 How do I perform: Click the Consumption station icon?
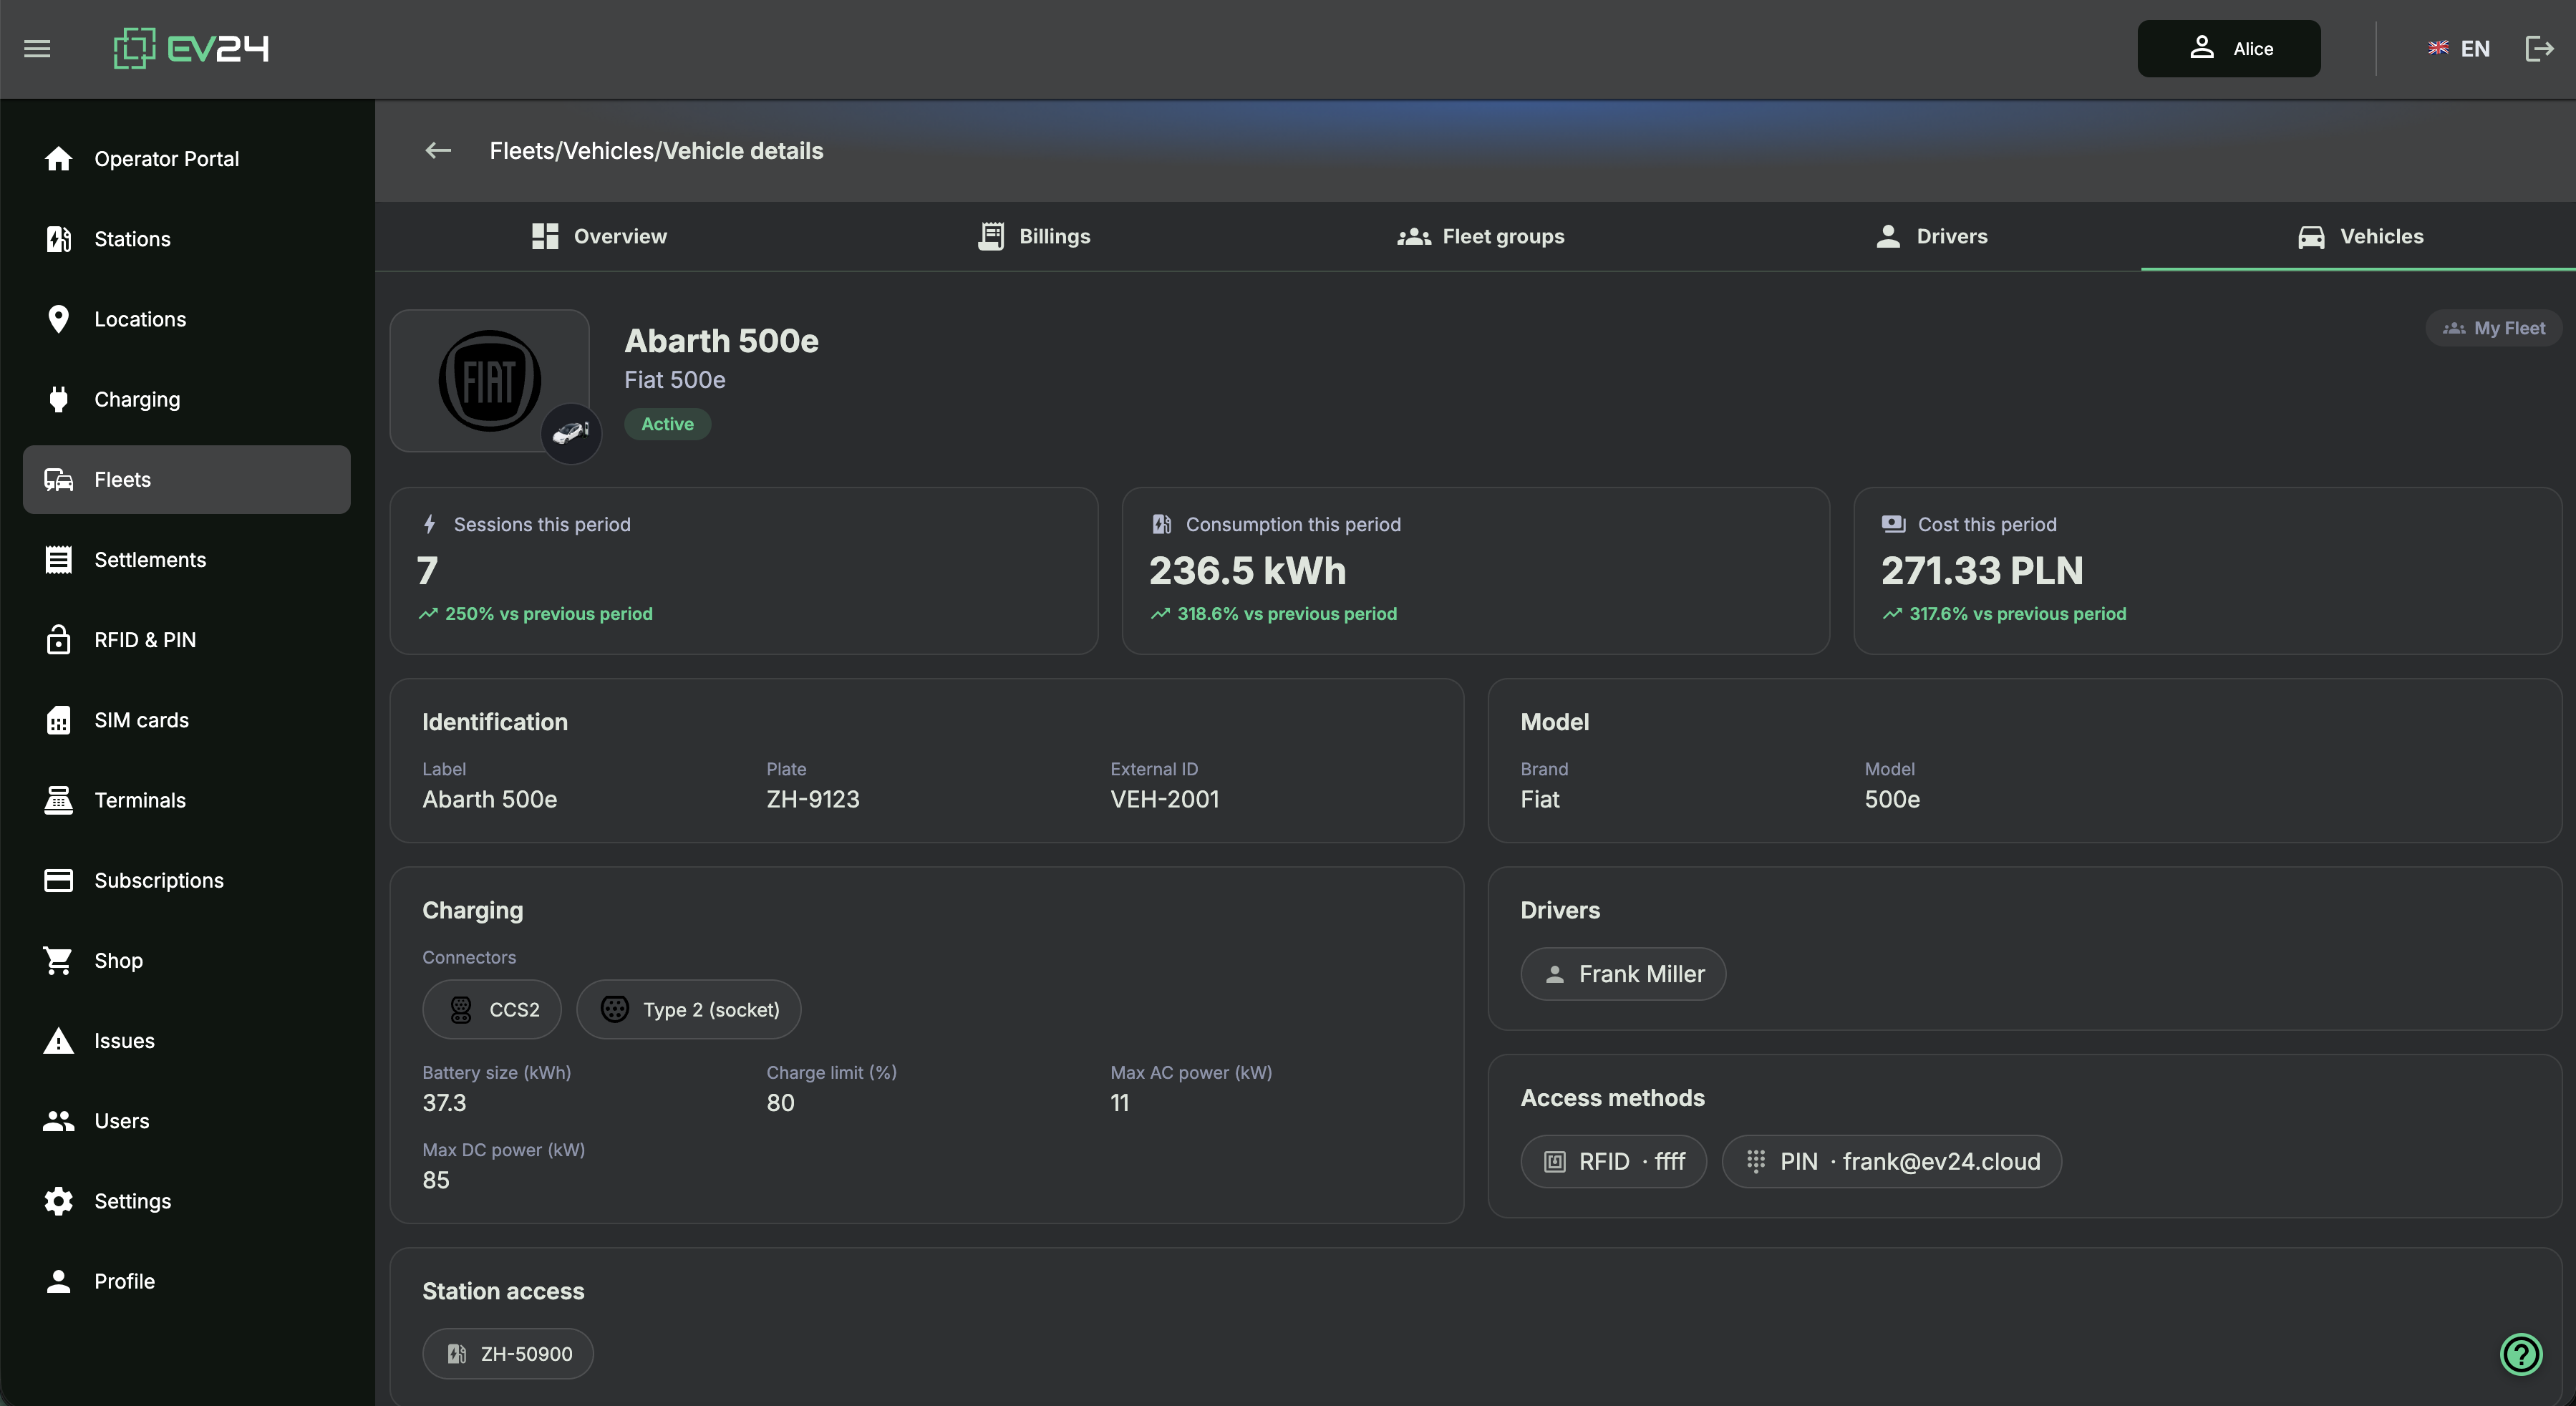coord(1161,524)
